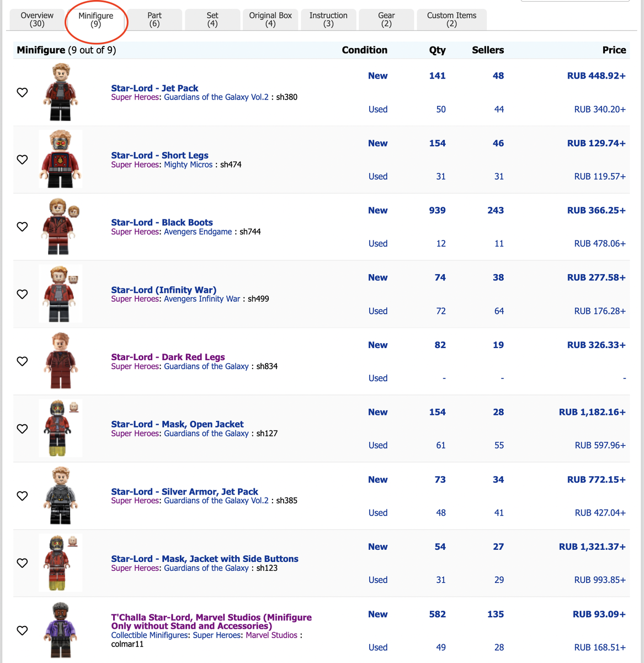Click heart for Star-Lord Dark Red Legs
This screenshot has height=663, width=644.
click(22, 361)
